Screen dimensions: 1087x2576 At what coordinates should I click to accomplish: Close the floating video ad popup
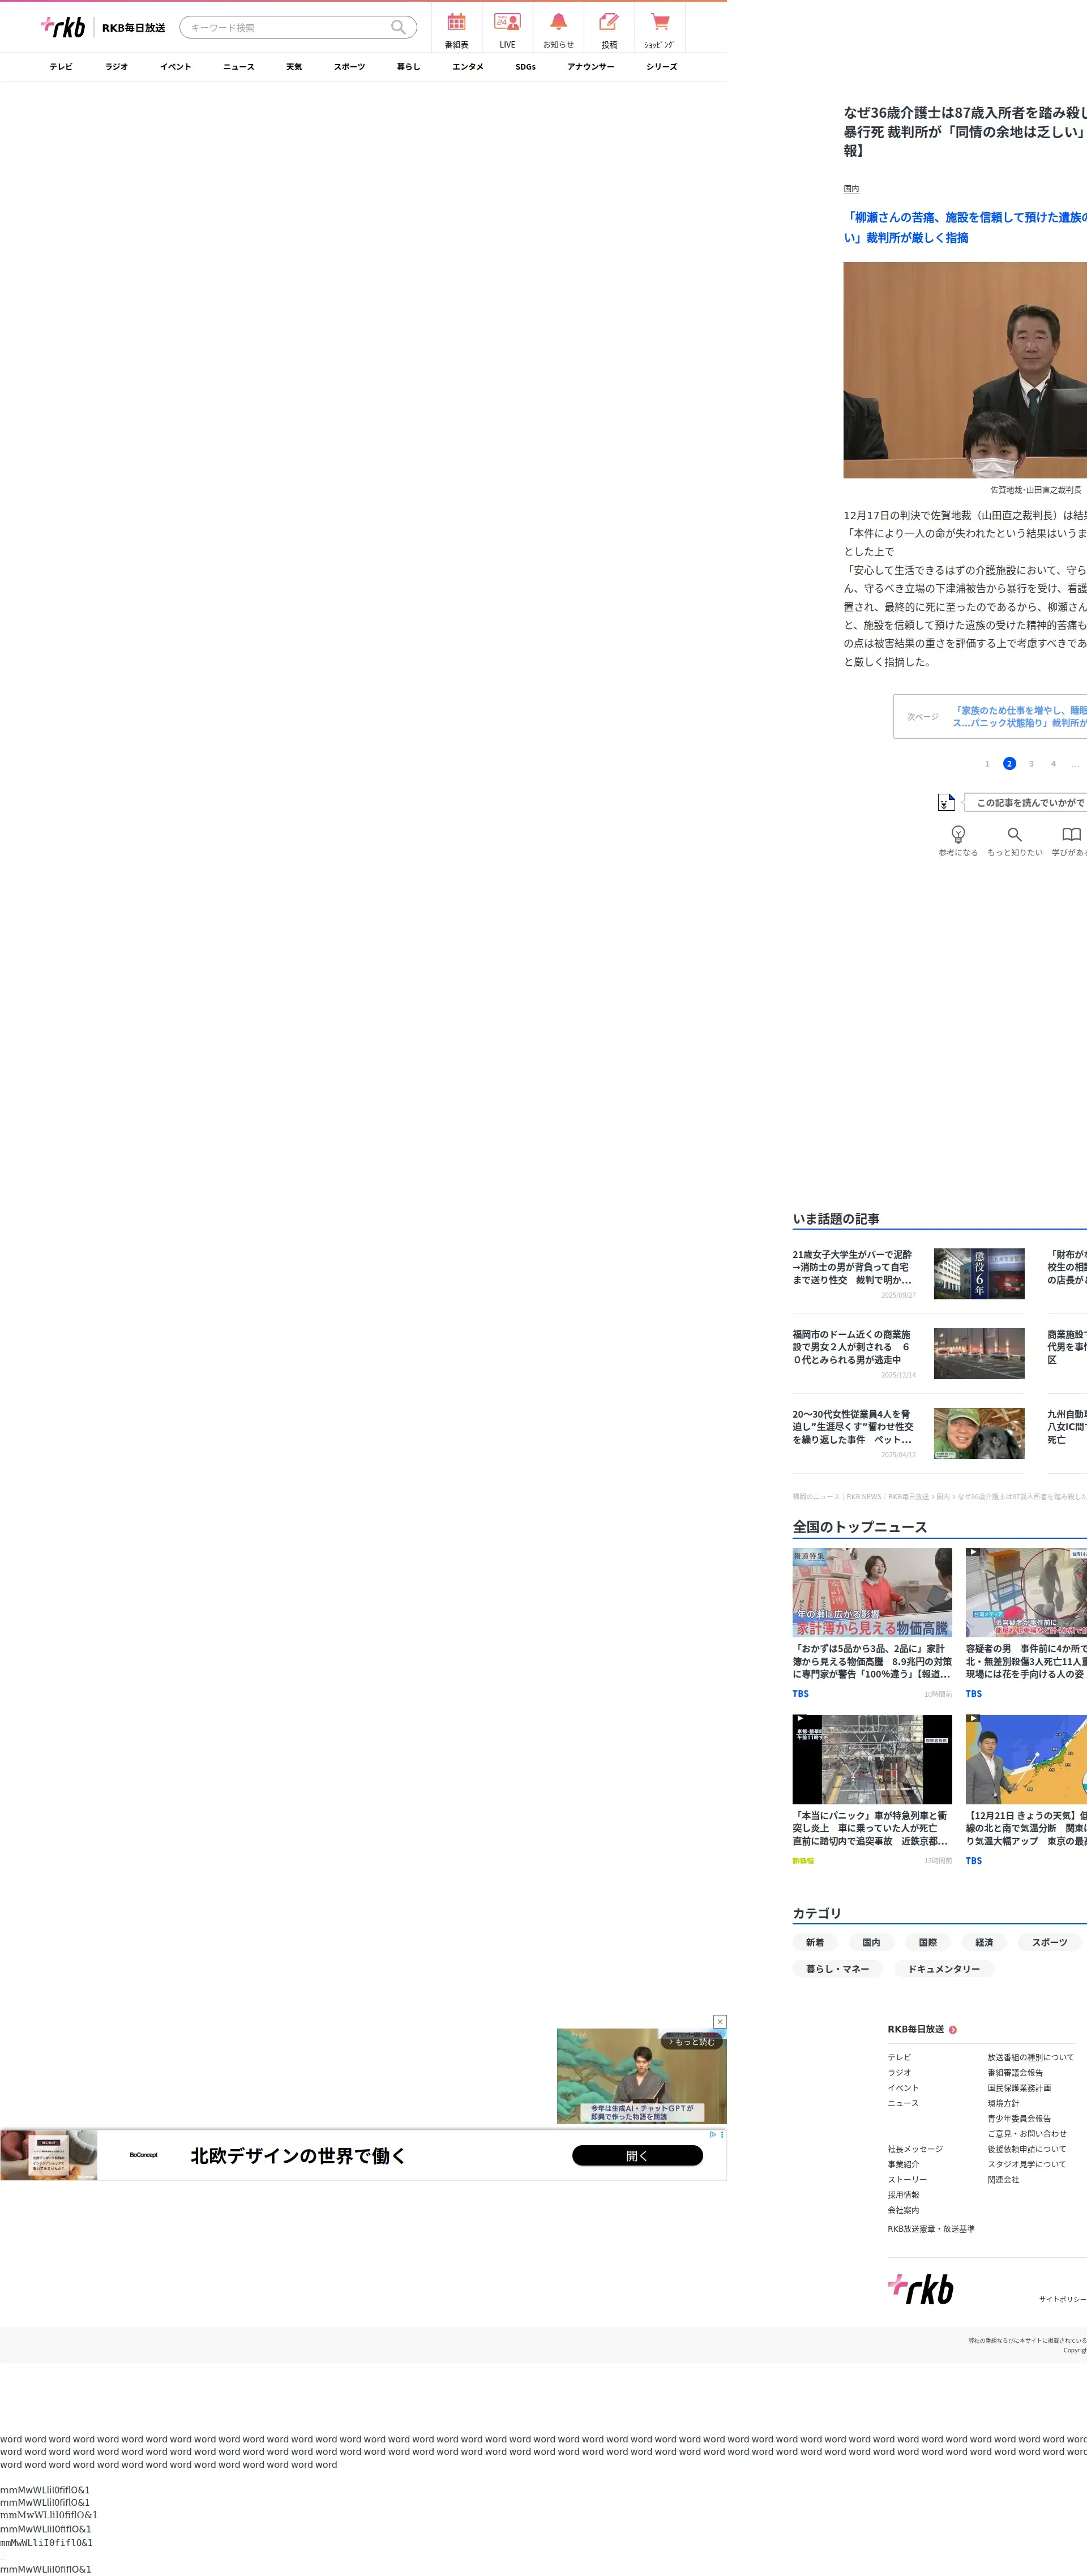click(x=719, y=2021)
